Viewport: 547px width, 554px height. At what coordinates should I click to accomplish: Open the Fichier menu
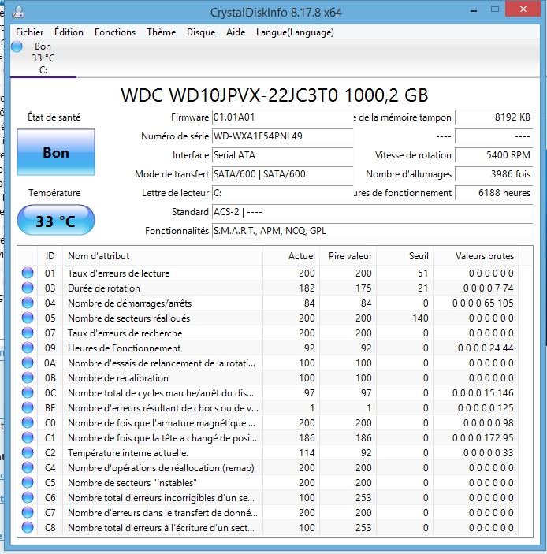click(x=30, y=32)
